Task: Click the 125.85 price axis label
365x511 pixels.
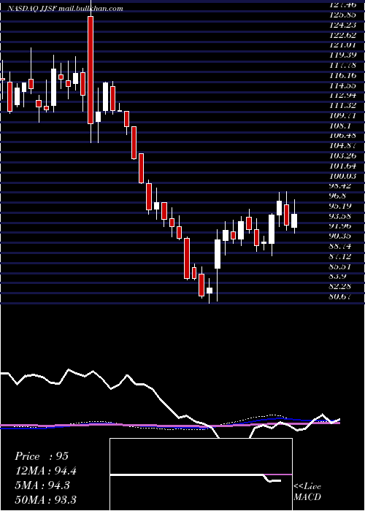Action: click(342, 15)
